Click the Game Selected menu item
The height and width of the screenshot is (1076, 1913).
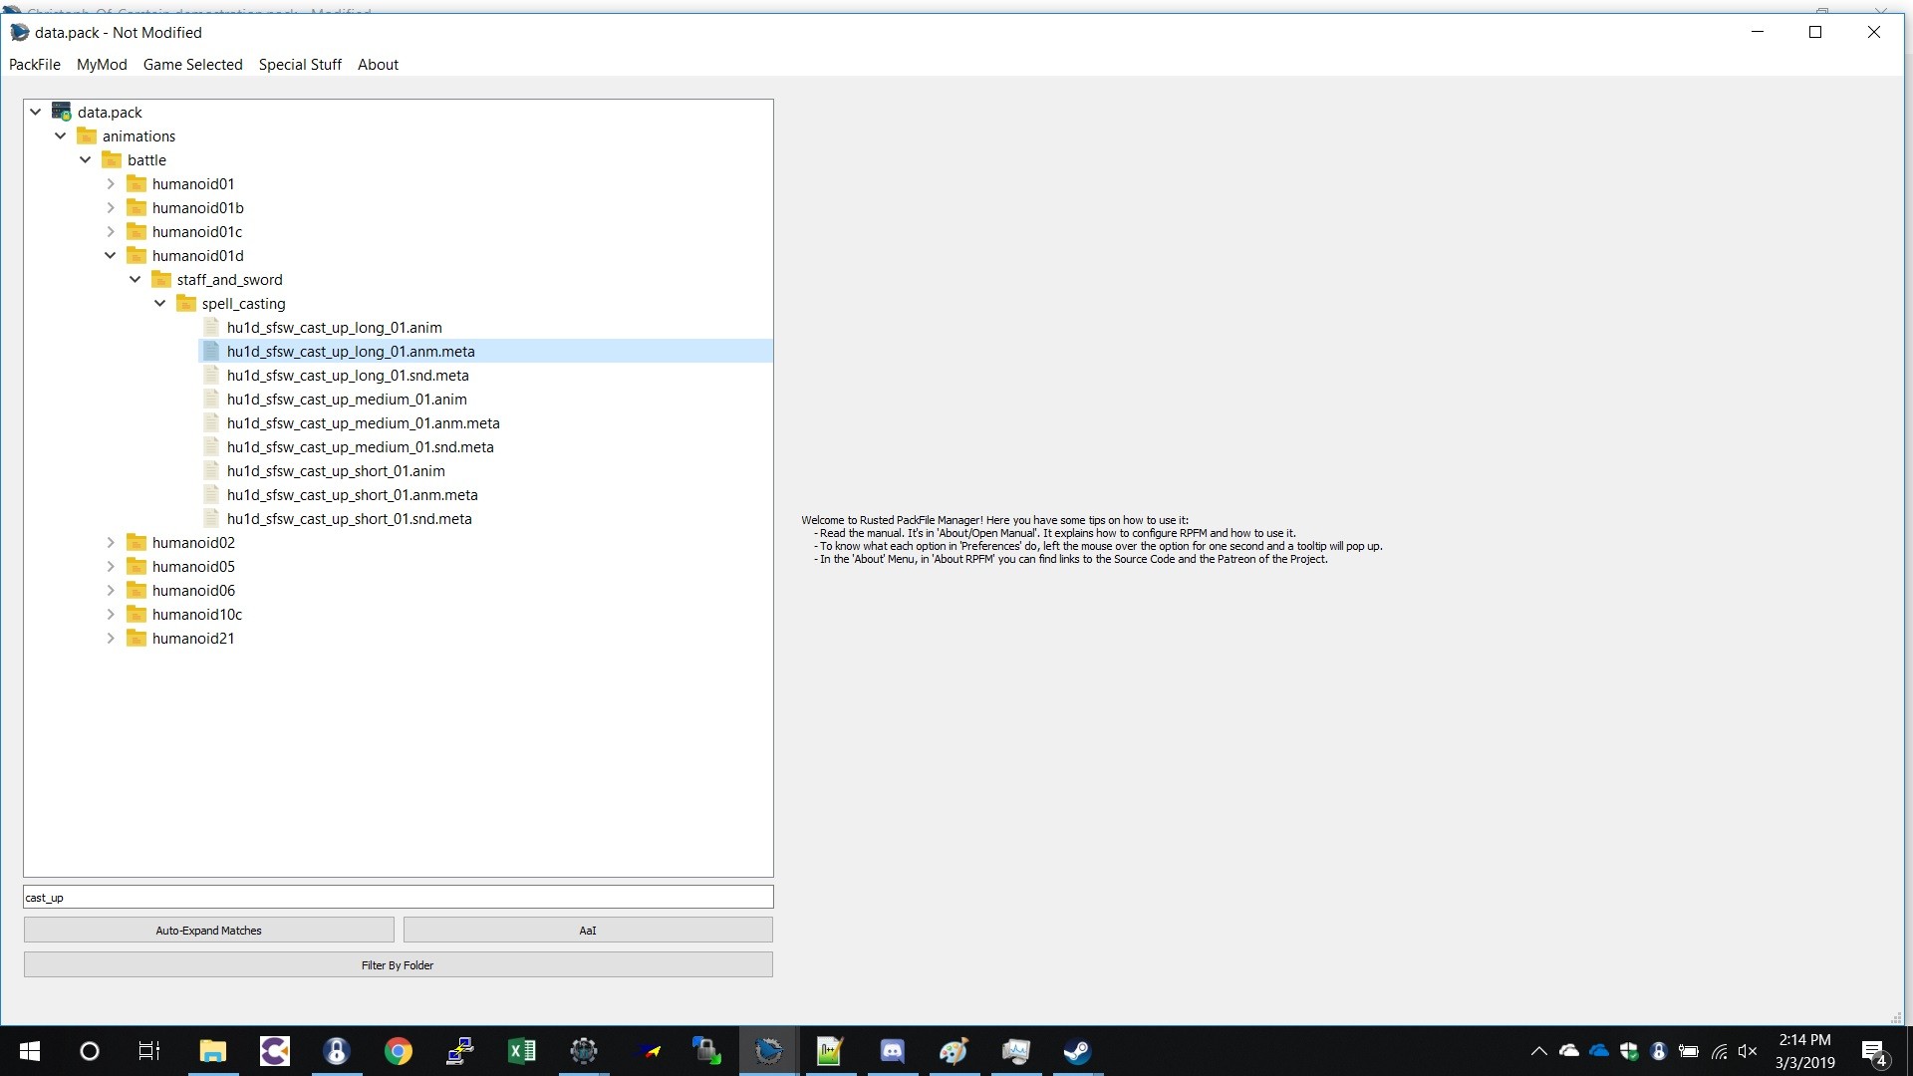(192, 63)
